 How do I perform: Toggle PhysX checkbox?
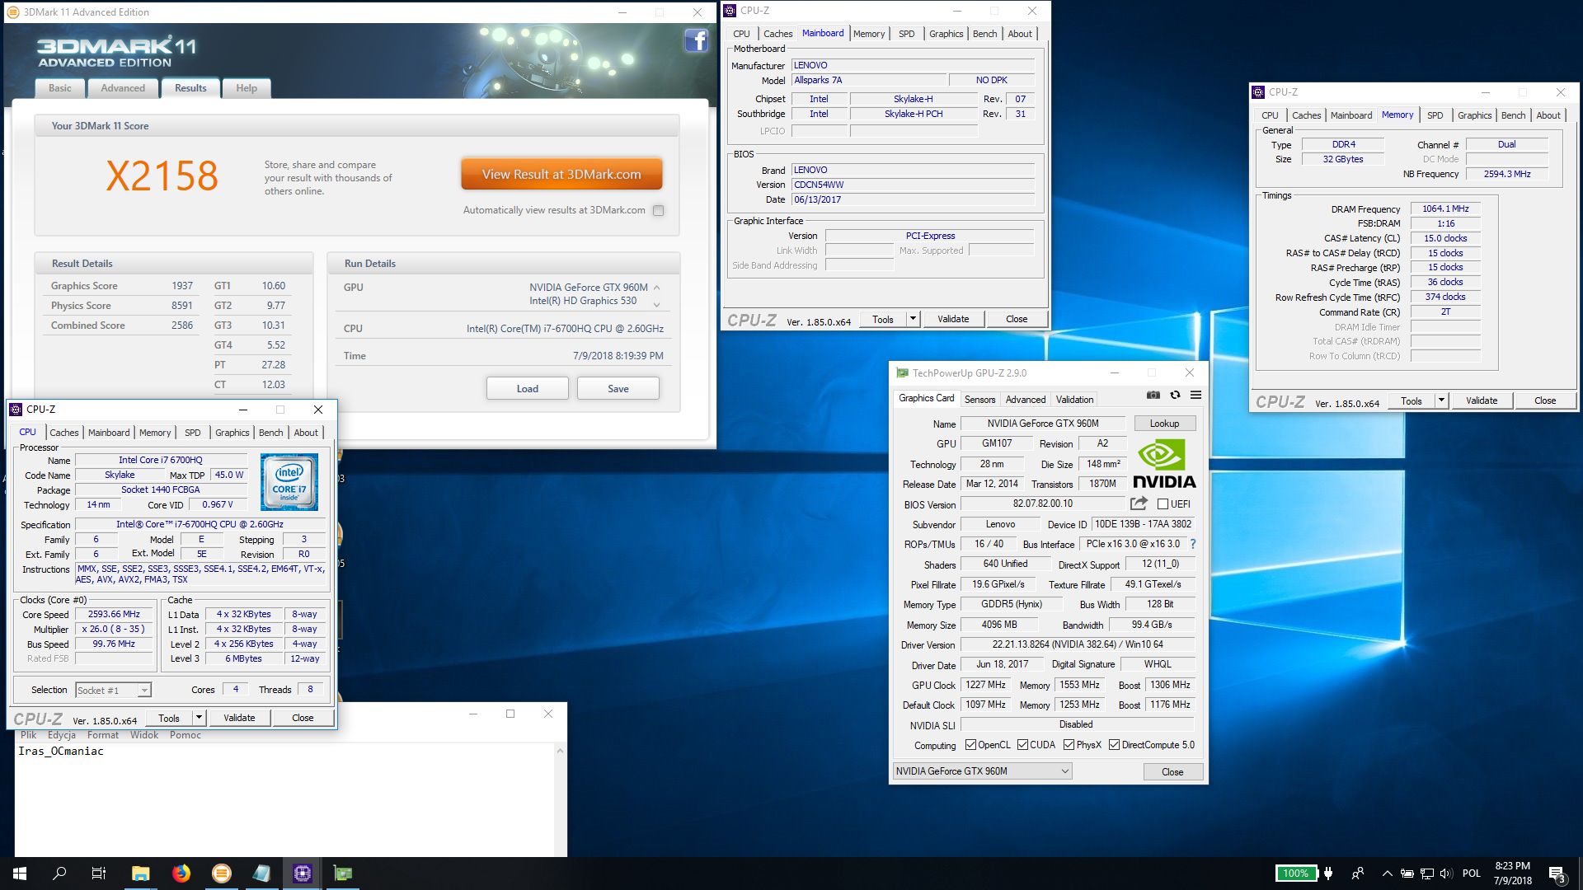(1069, 744)
